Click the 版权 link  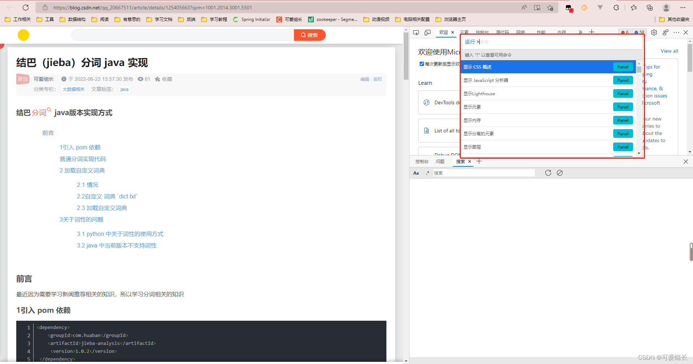pyautogui.click(x=378, y=79)
